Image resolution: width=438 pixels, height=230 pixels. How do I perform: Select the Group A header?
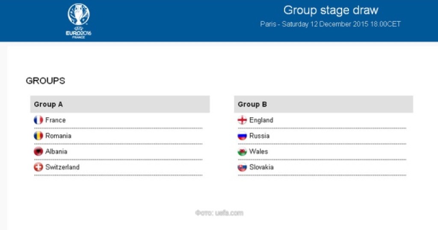click(48, 104)
